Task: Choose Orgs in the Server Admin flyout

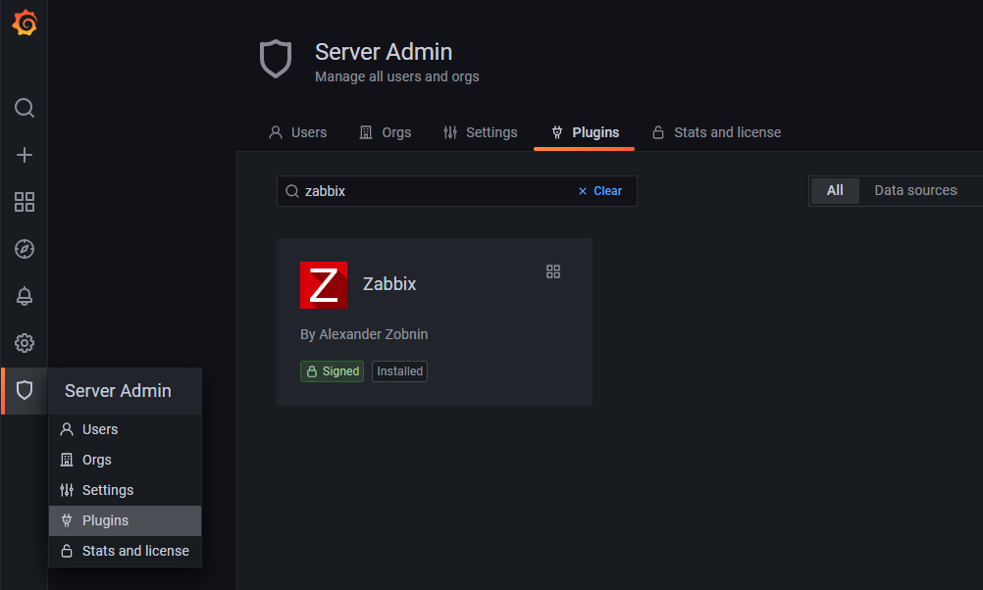Action: [125, 460]
